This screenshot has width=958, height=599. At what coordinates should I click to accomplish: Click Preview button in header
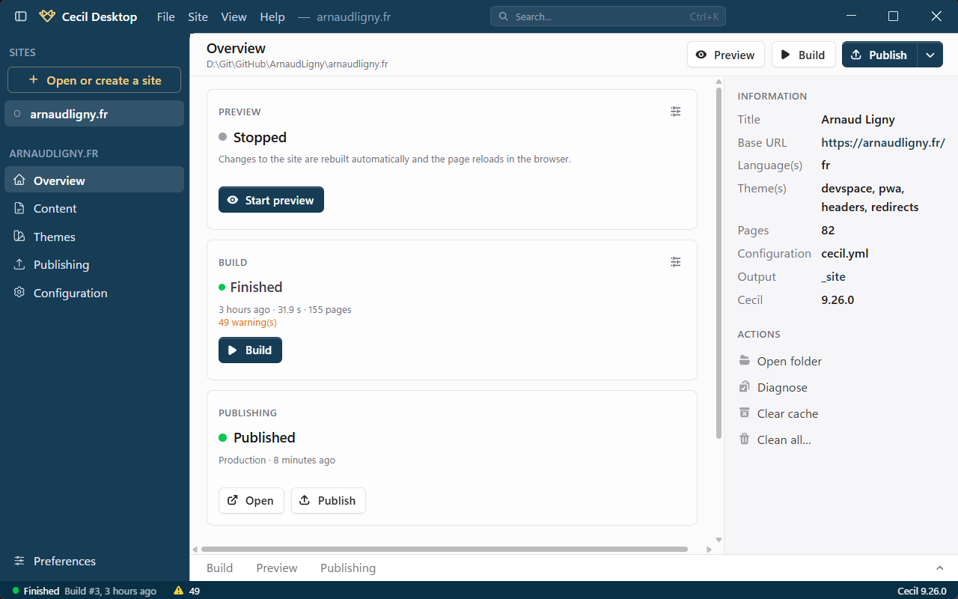(x=726, y=55)
